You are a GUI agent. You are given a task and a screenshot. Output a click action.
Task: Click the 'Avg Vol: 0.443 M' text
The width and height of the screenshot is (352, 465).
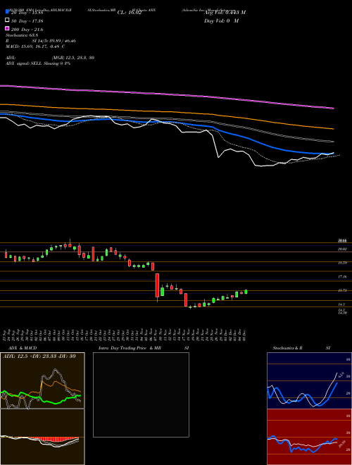tap(225, 13)
